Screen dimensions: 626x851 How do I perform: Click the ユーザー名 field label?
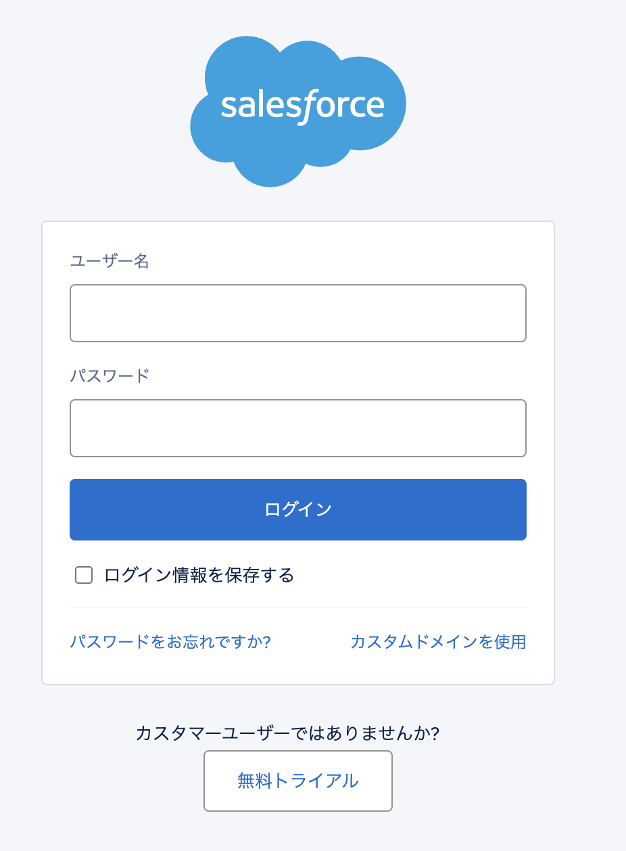click(110, 261)
